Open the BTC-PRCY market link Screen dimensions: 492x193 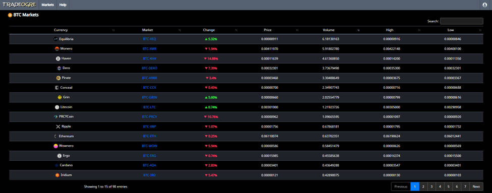[149, 116]
